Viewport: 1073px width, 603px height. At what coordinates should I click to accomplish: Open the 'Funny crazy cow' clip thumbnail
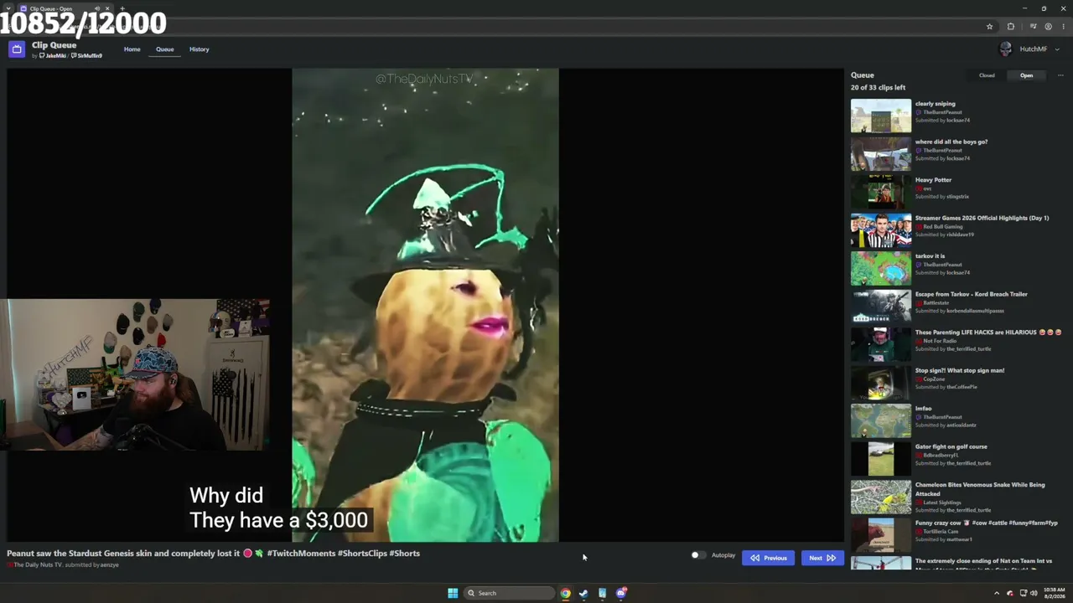[x=881, y=535]
